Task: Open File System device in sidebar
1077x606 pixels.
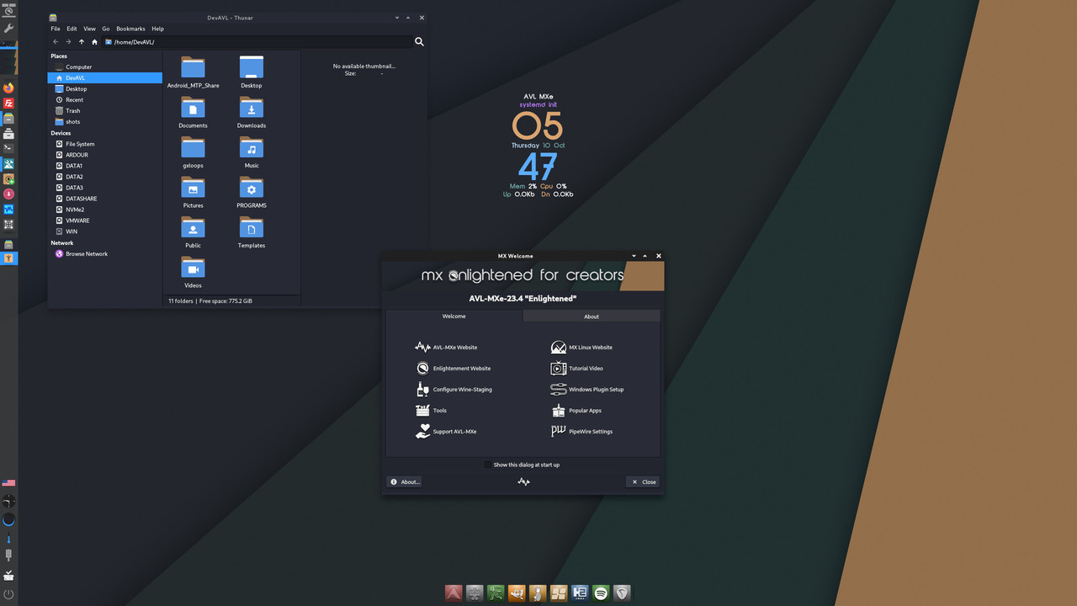Action: pos(104,144)
